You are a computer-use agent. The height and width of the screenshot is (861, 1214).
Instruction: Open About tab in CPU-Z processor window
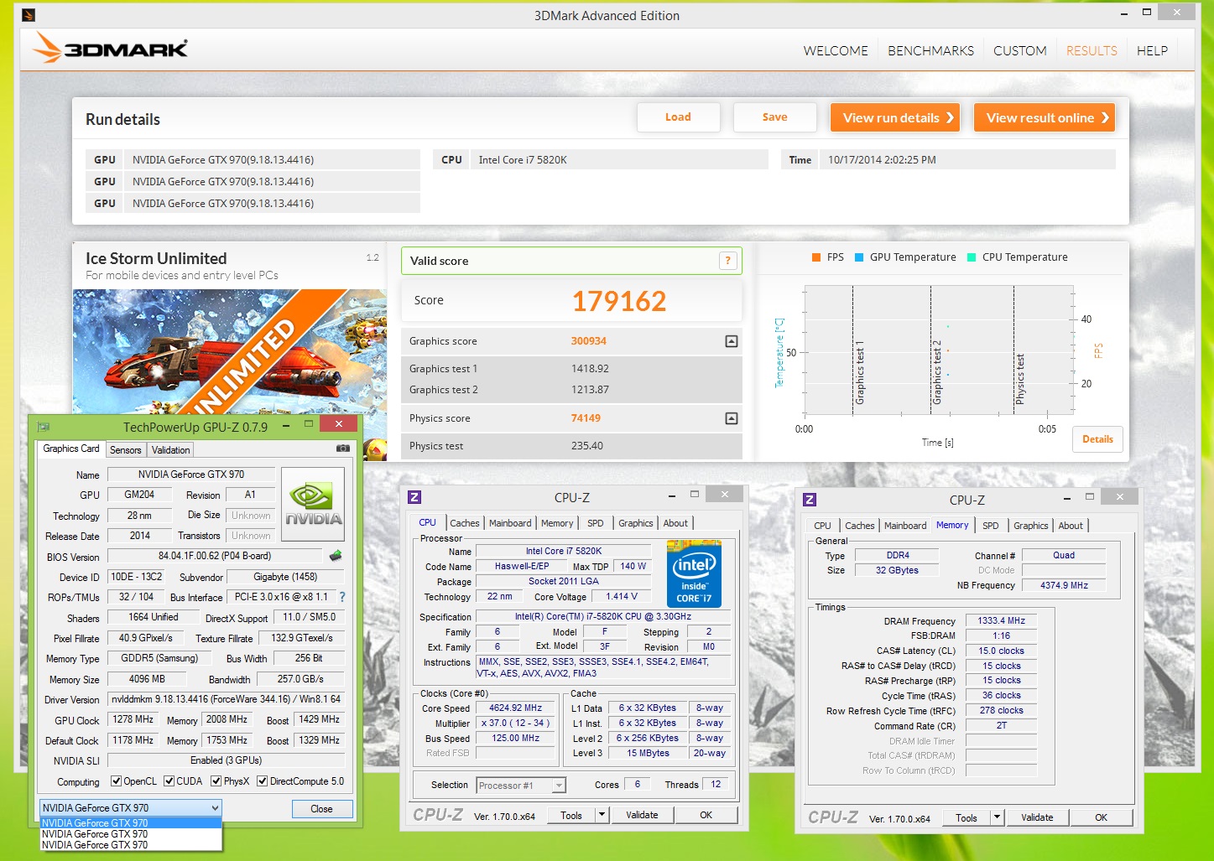point(675,523)
